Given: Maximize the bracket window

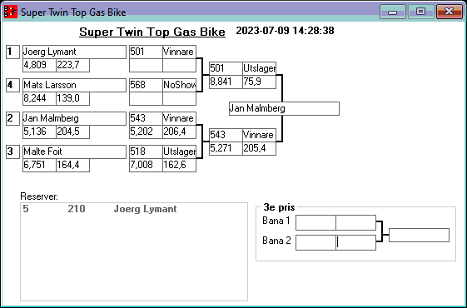Looking at the screenshot, I should click(x=420, y=12).
